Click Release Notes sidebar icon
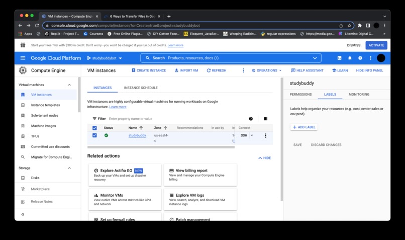The width and height of the screenshot is (405, 240). pos(23,201)
